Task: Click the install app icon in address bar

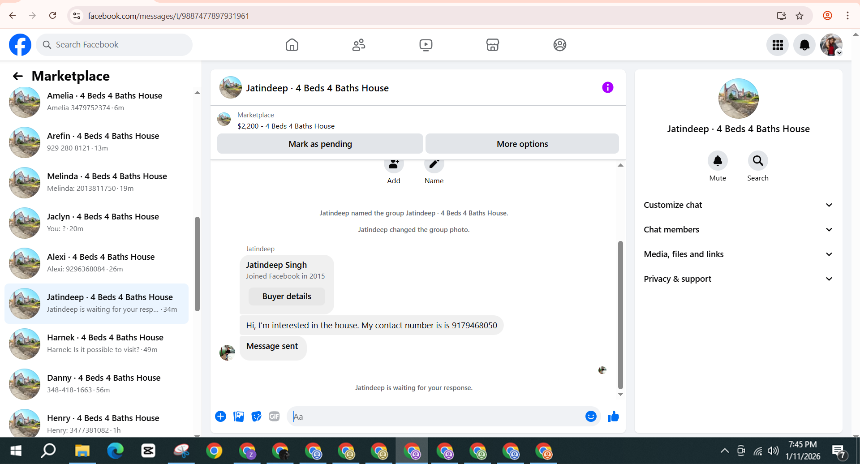Action: 782,16
